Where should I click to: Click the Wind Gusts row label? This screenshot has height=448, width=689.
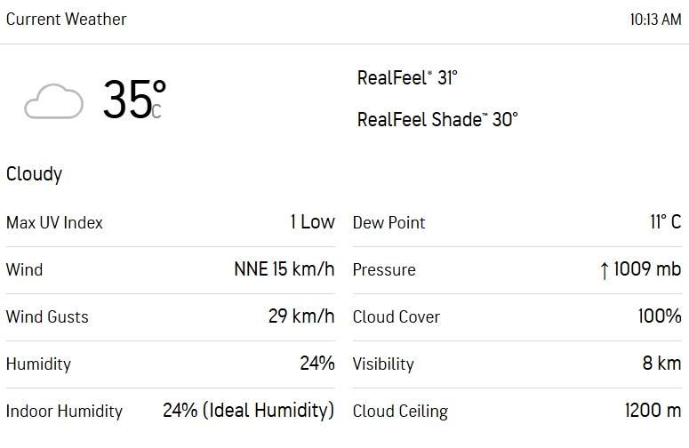pos(47,316)
